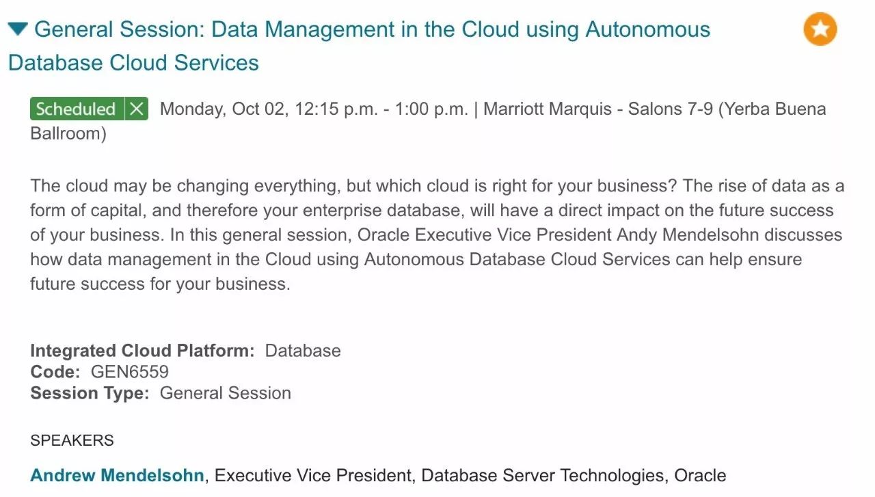This screenshot has height=497, width=875.
Task: Click the Executive Vice President speaker title text
Action: point(314,475)
